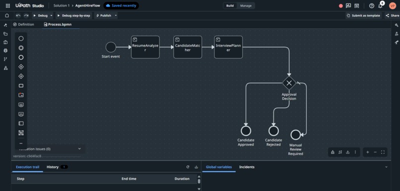Open the building resources icon in left sidebar

coord(5,42)
